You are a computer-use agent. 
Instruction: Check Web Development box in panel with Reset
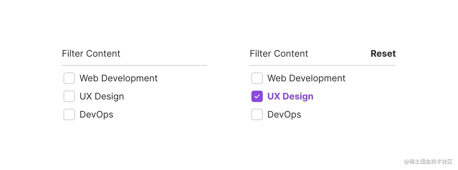click(257, 78)
